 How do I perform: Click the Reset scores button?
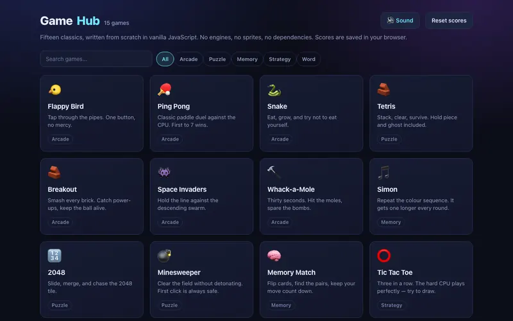point(449,21)
